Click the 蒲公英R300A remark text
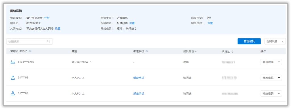The image size is (291, 109). pos(80,62)
